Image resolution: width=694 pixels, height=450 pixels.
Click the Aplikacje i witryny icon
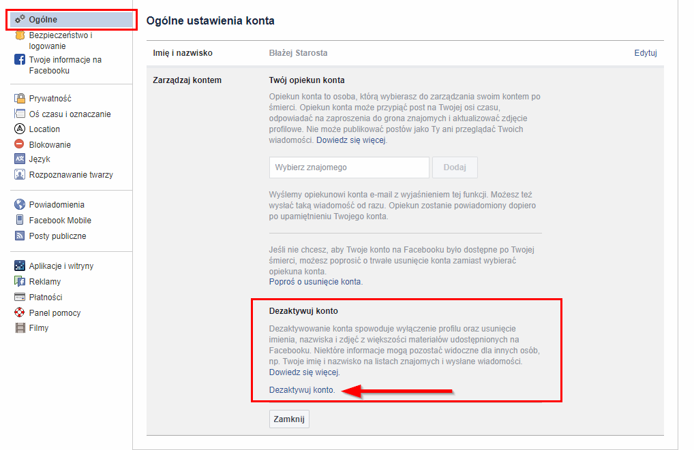[x=20, y=266]
